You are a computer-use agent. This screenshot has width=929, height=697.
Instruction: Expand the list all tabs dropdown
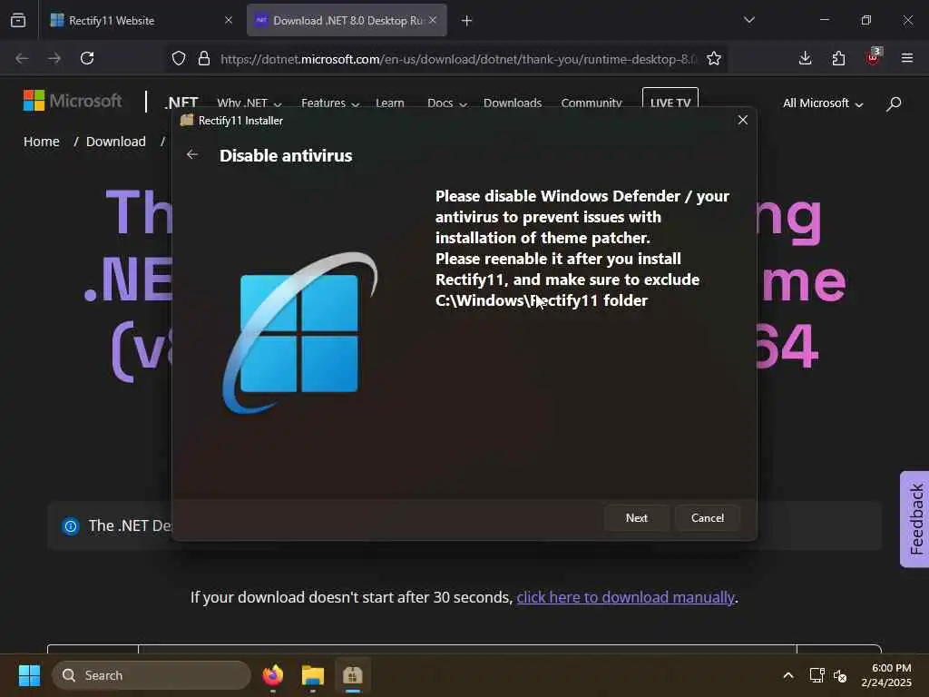pyautogui.click(x=748, y=20)
